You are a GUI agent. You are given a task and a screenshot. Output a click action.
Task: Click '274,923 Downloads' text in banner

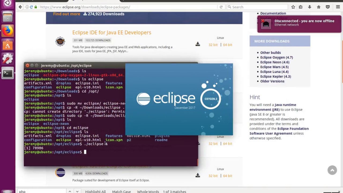[106, 14]
